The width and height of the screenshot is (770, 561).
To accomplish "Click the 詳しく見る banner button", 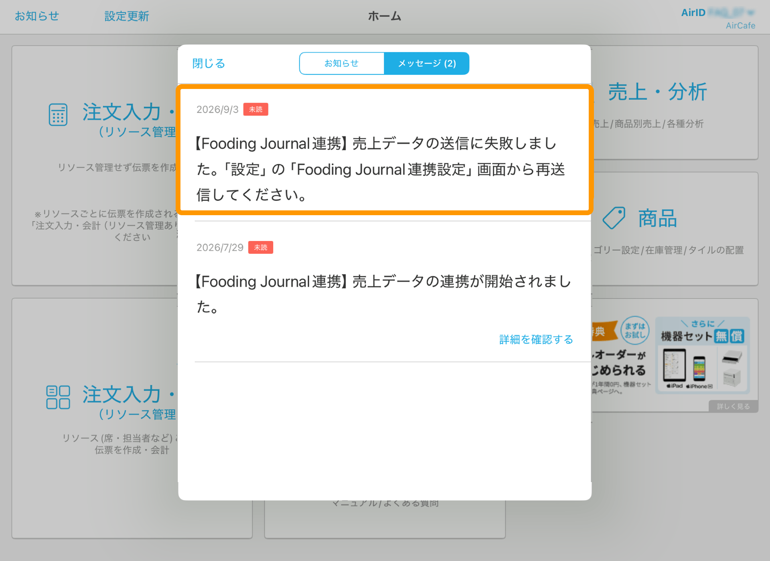I will coord(733,406).
